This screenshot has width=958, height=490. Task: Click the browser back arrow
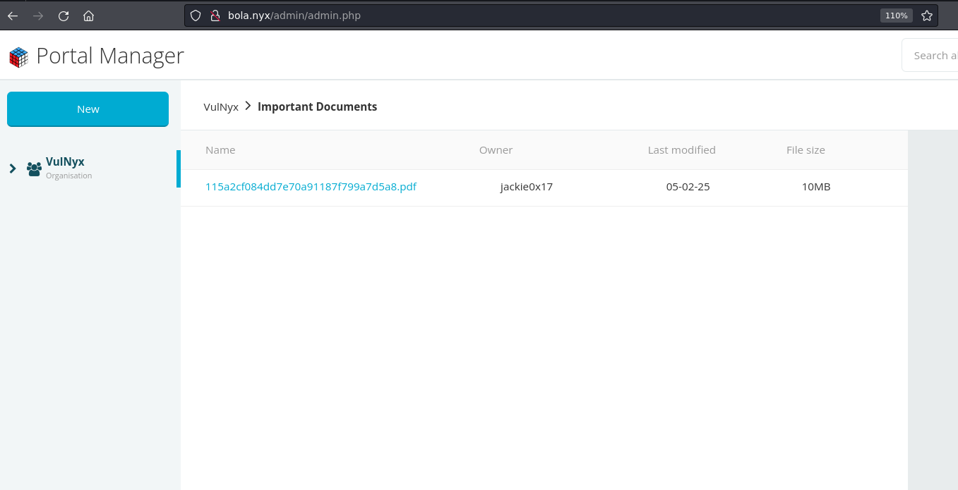point(13,16)
